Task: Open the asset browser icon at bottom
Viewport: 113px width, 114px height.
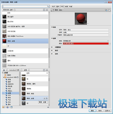Action: (x=12, y=107)
